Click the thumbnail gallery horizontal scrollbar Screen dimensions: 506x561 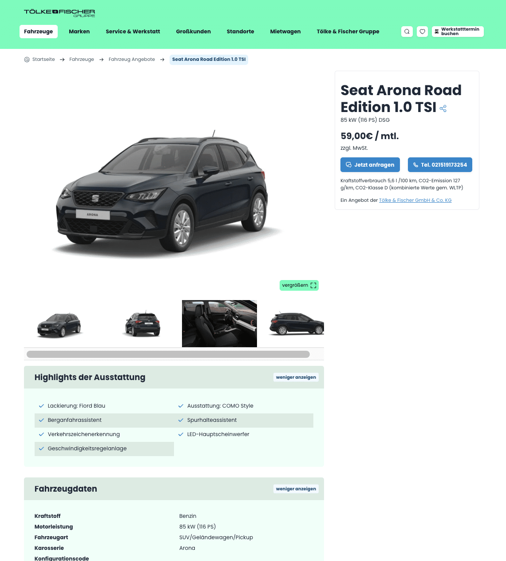point(168,354)
